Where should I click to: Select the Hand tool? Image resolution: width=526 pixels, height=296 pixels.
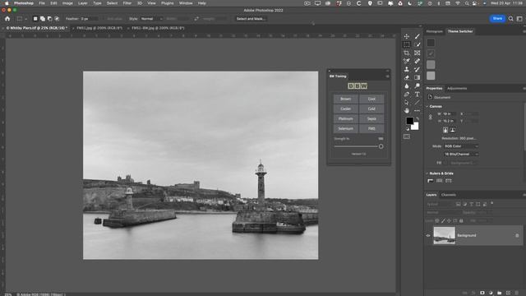(x=407, y=110)
